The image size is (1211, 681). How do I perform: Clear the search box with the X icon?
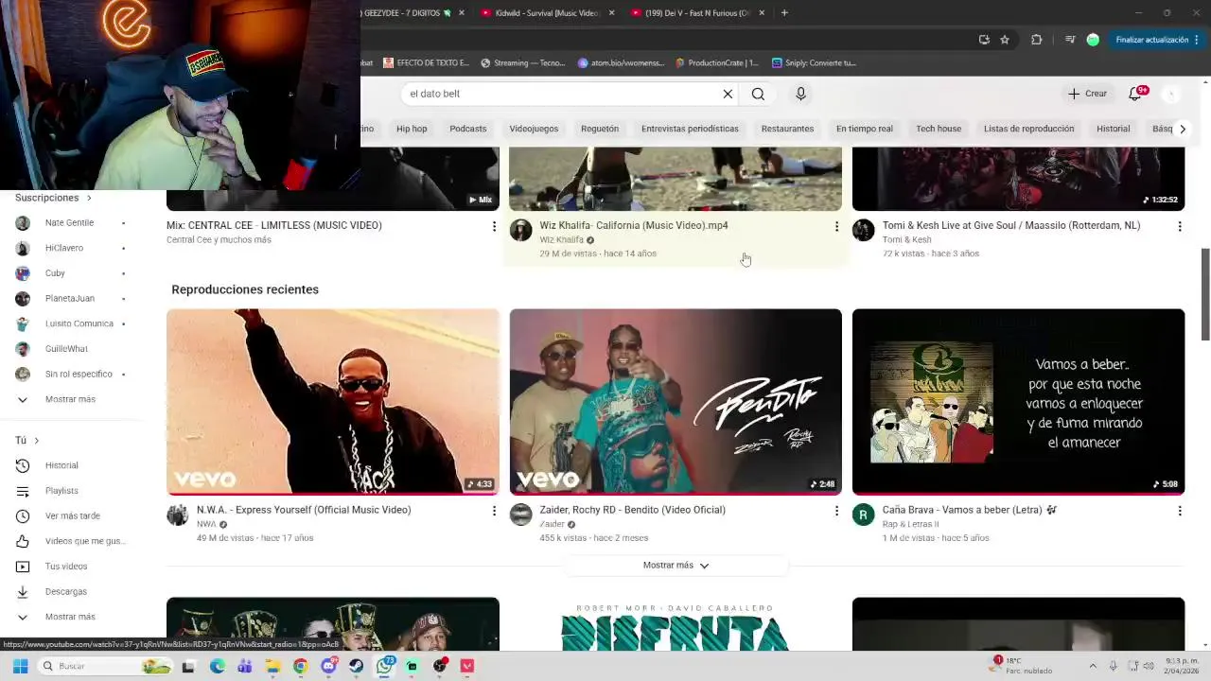point(728,94)
